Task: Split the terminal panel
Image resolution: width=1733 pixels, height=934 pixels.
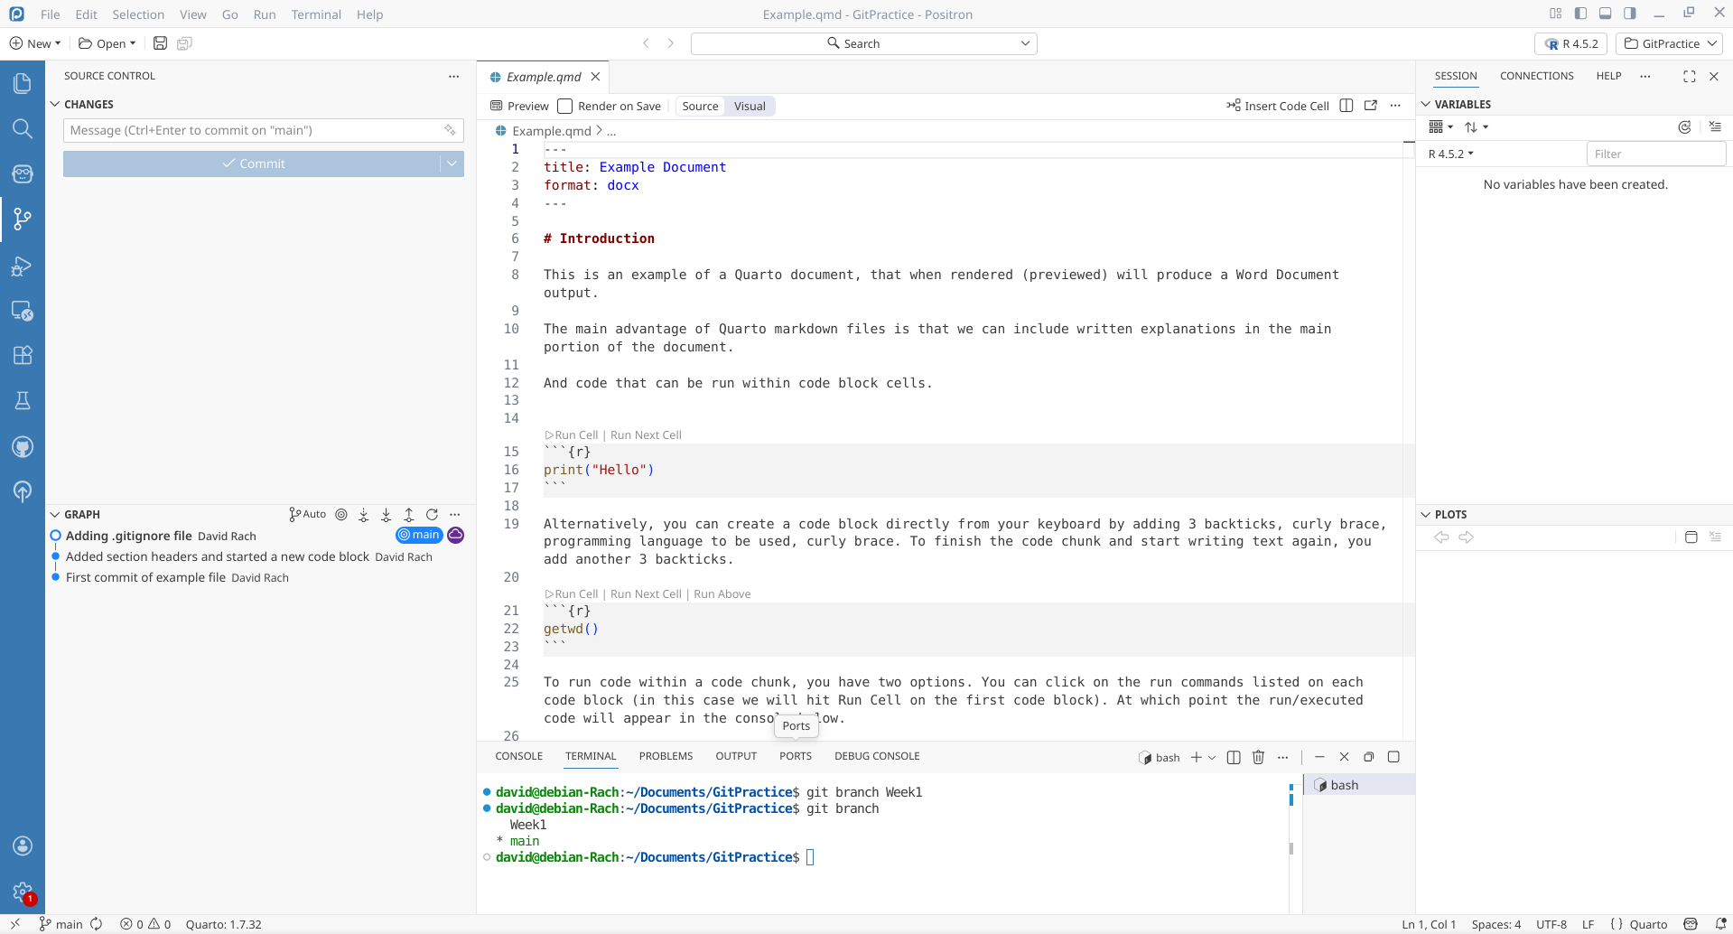Action: click(1234, 757)
